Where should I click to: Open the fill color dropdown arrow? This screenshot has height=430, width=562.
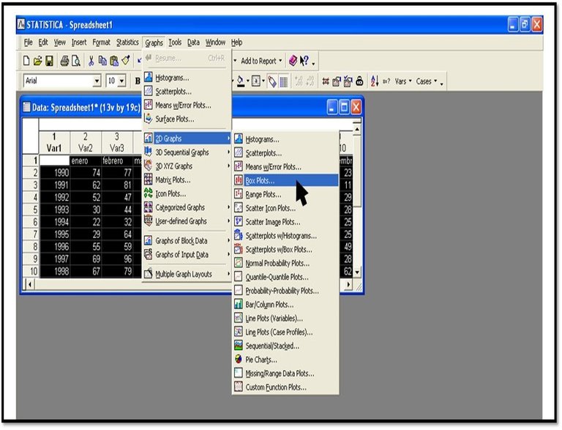(x=247, y=81)
